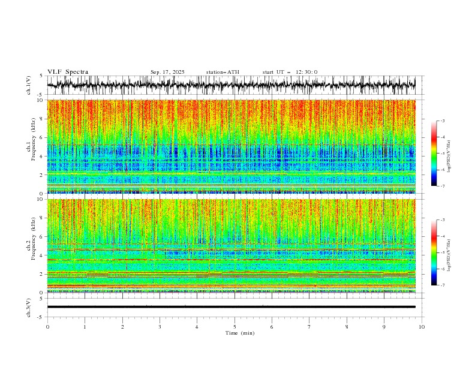
Task: Click the "3" minute tick on time axis
Action: click(160, 327)
